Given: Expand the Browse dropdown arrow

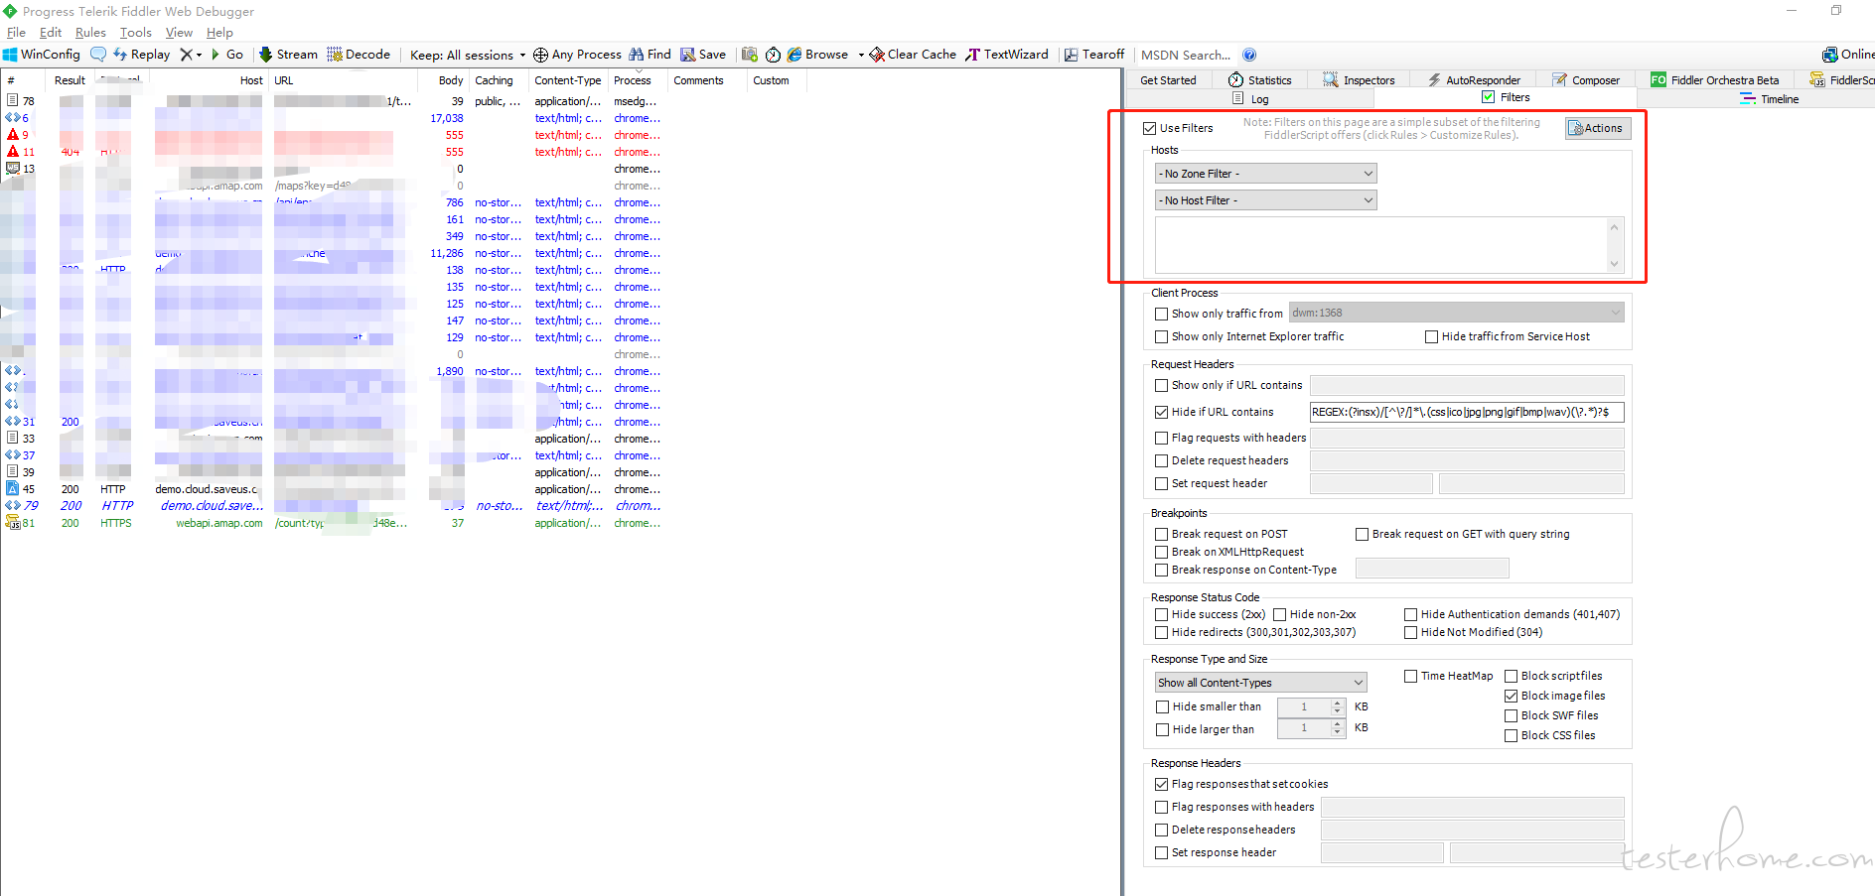Looking at the screenshot, I should coord(861,55).
